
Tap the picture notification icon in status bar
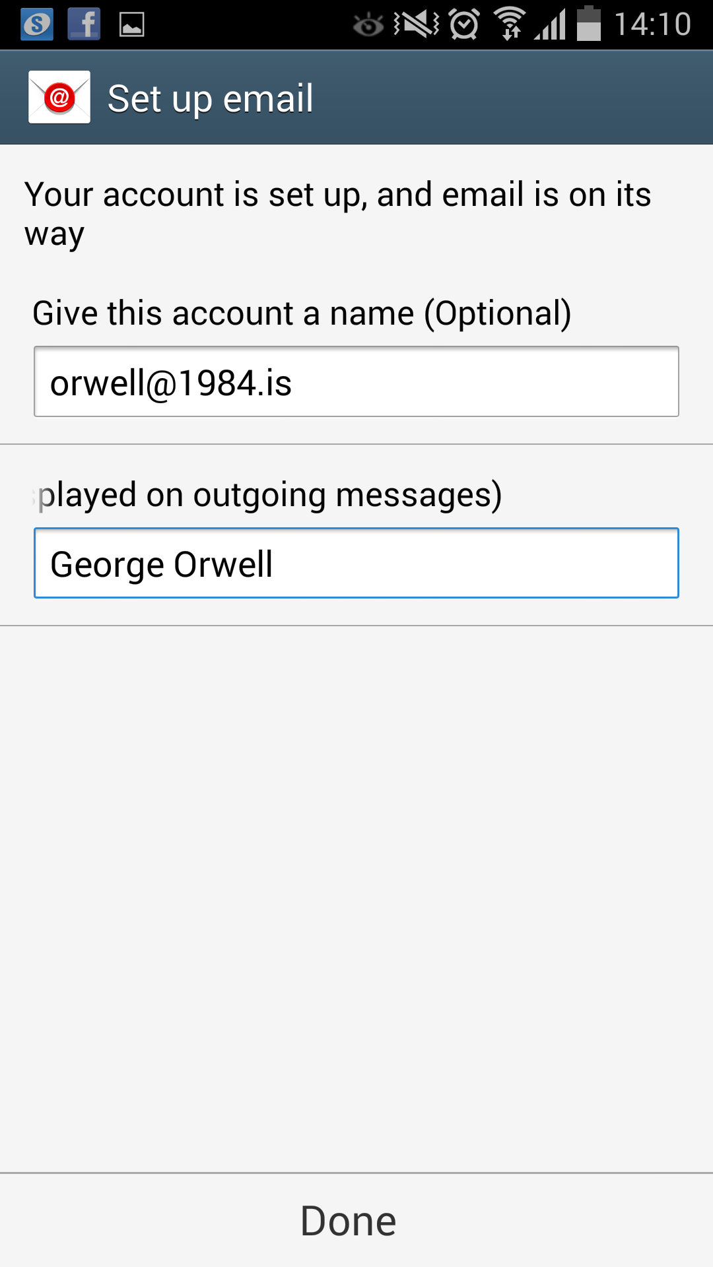131,25
